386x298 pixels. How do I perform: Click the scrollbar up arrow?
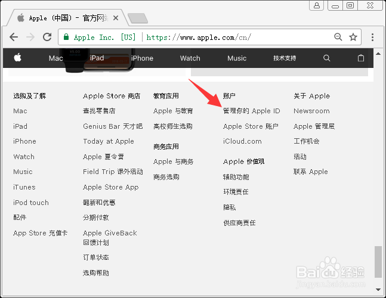point(378,54)
